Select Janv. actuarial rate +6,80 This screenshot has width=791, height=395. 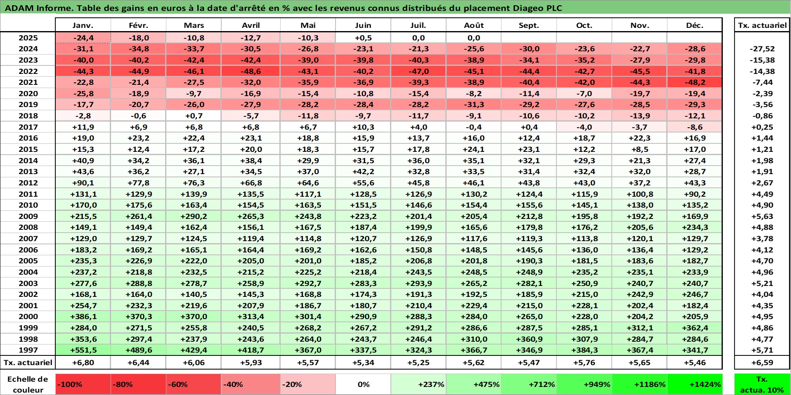83,362
